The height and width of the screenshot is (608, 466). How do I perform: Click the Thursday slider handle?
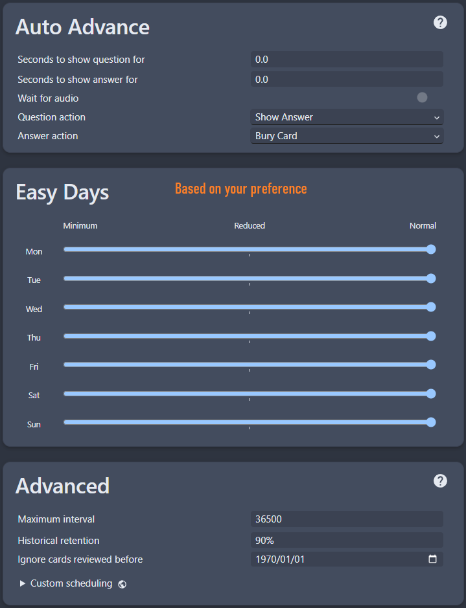click(431, 336)
